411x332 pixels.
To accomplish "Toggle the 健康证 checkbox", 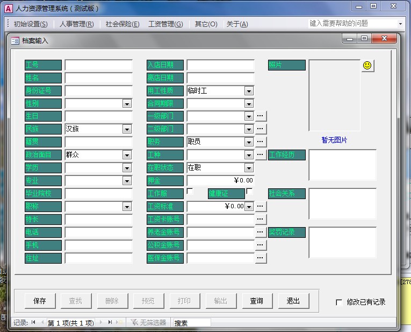I will 249,192.
